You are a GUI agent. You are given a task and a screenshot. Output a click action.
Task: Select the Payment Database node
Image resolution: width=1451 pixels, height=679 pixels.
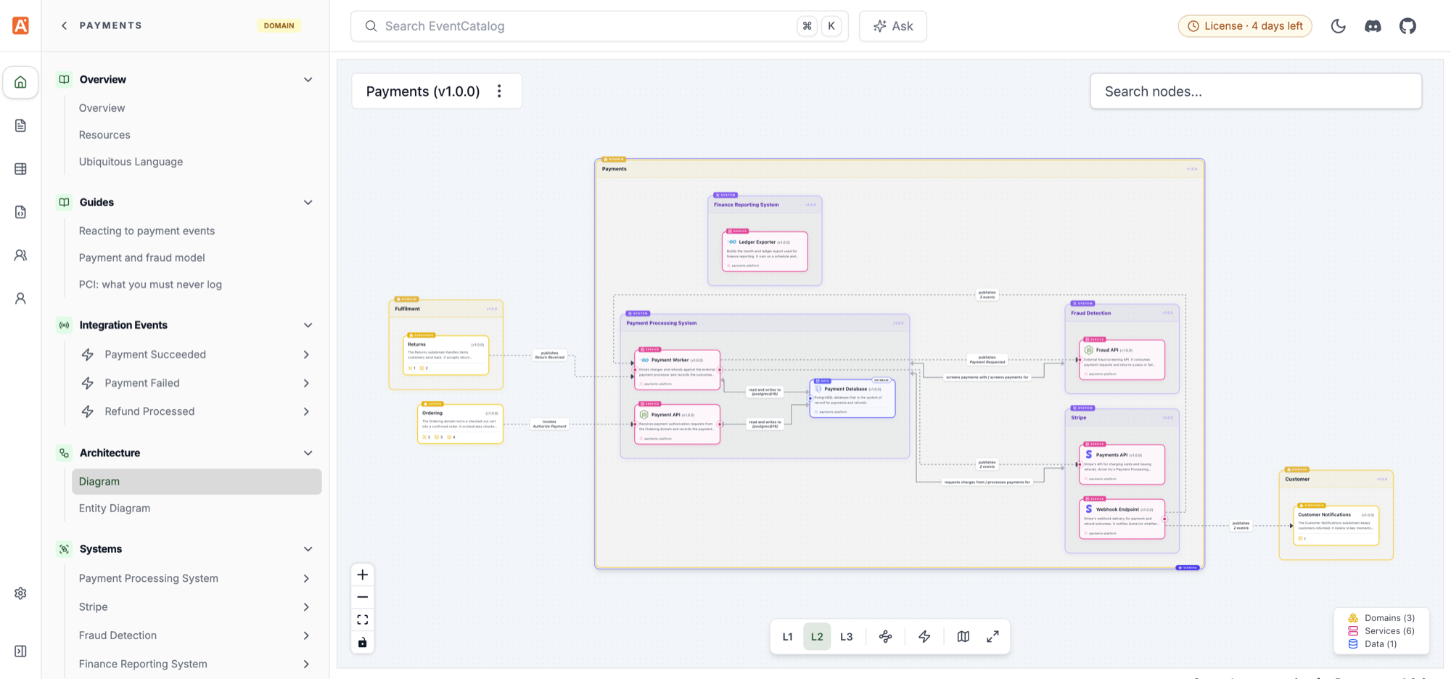click(852, 398)
